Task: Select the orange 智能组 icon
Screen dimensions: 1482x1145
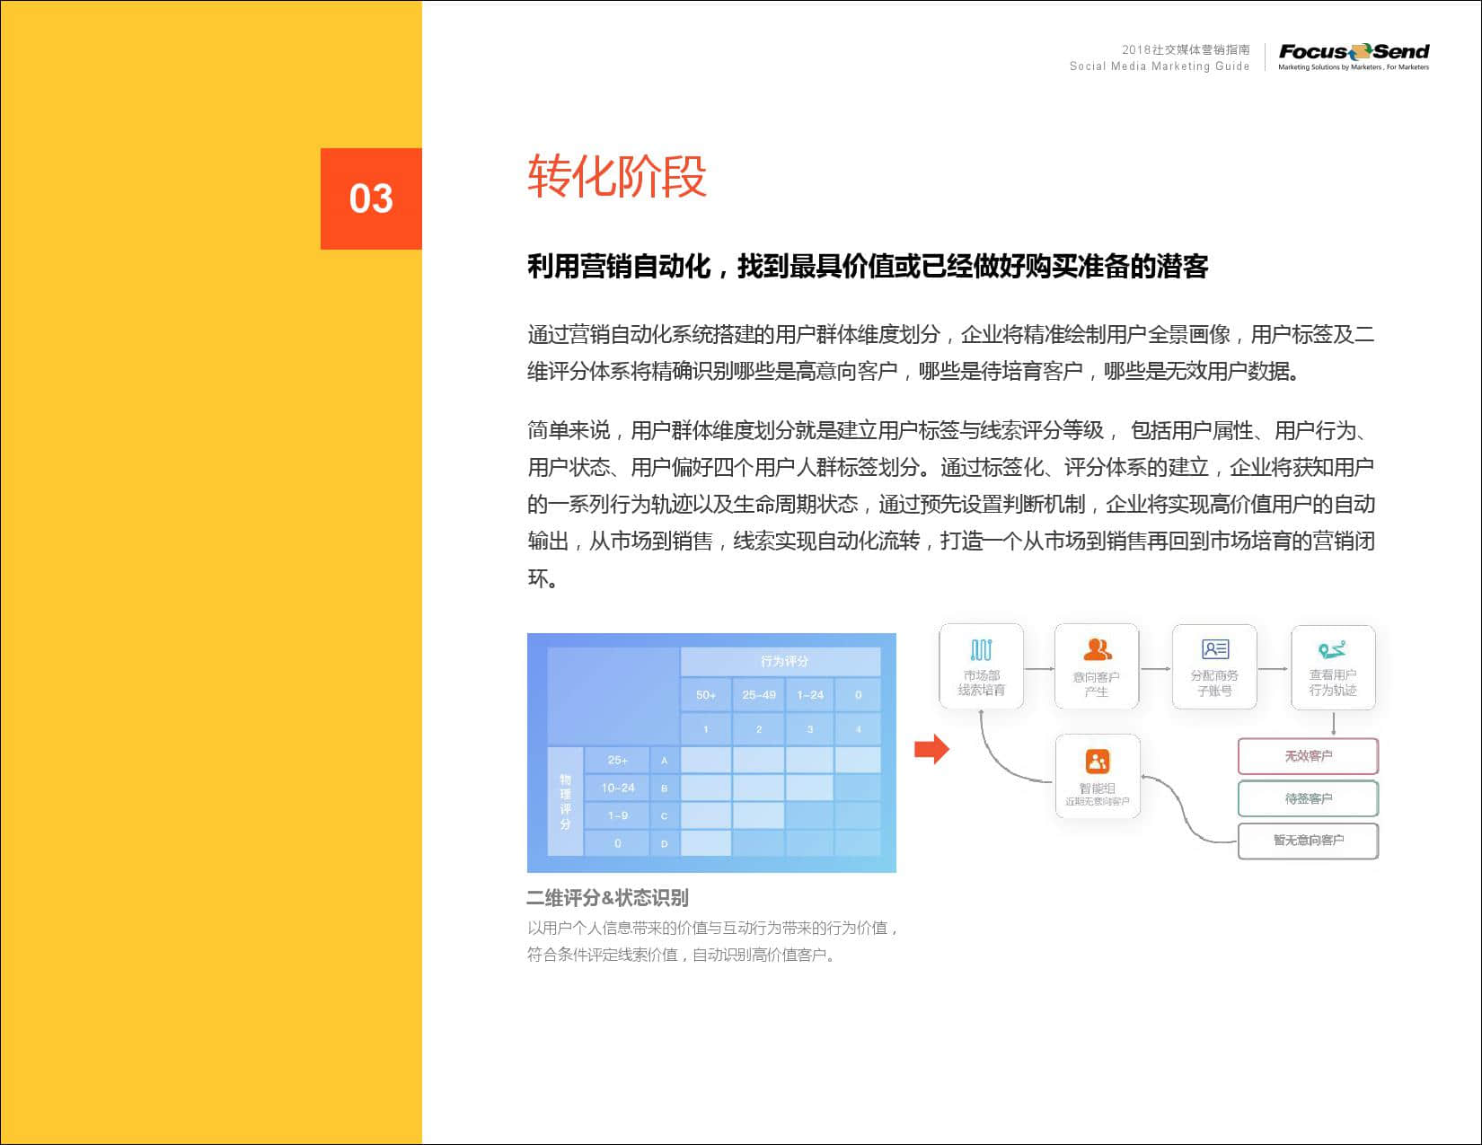Action: tap(1097, 762)
